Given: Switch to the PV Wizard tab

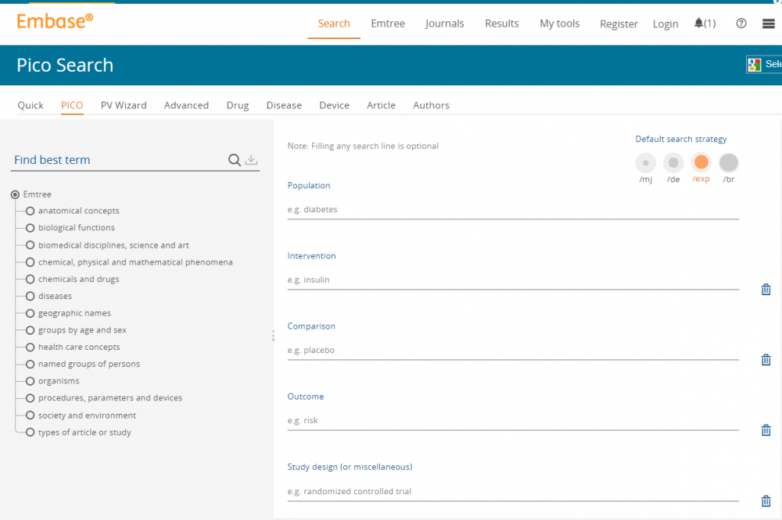Looking at the screenshot, I should point(124,105).
